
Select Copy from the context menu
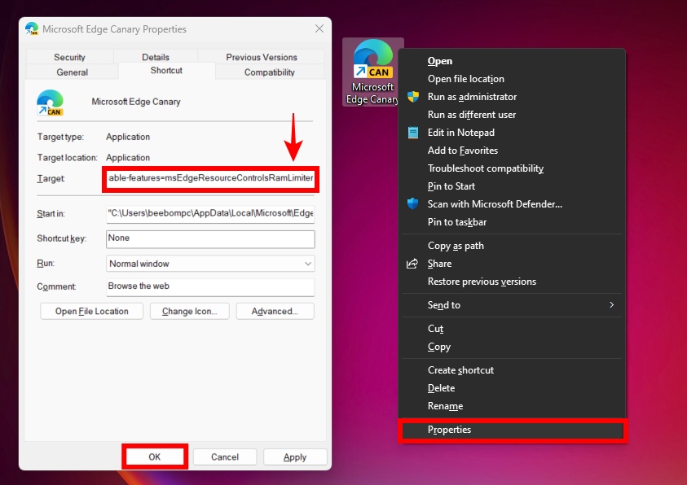511,347
